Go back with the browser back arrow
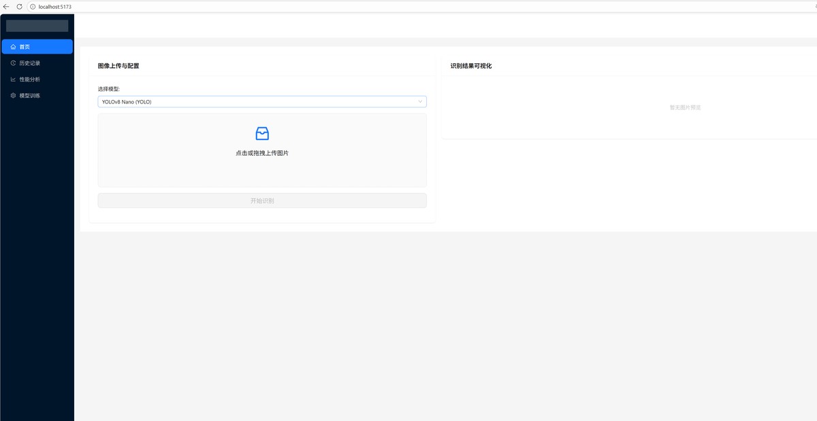Viewport: 817px width, 421px height. click(6, 6)
